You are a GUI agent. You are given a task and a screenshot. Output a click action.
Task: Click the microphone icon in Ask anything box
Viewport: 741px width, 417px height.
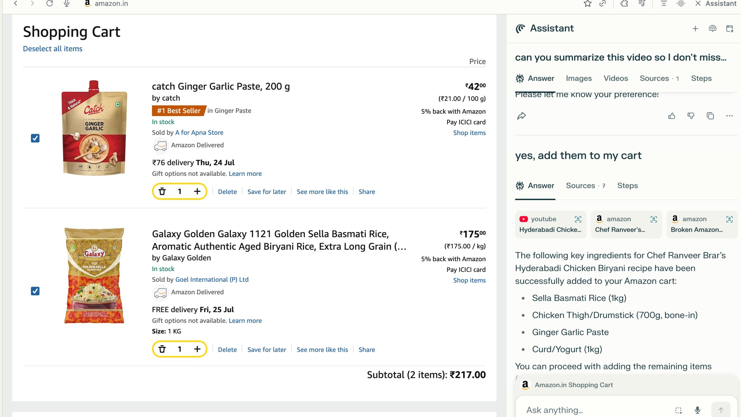tap(698, 410)
